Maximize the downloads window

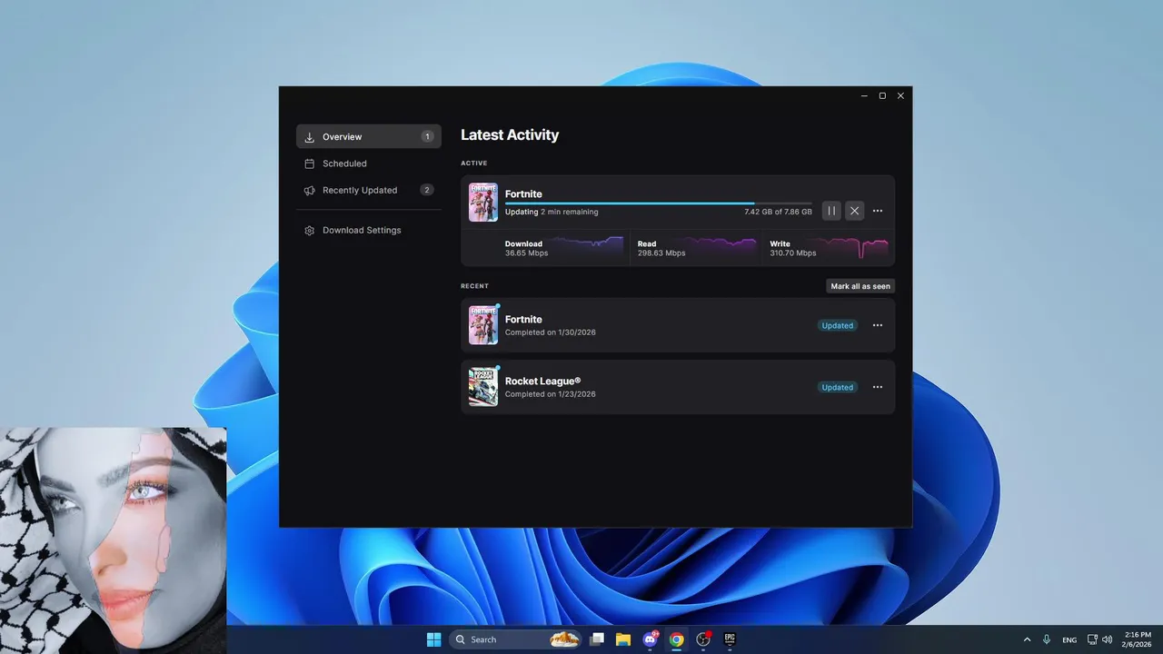(882, 95)
